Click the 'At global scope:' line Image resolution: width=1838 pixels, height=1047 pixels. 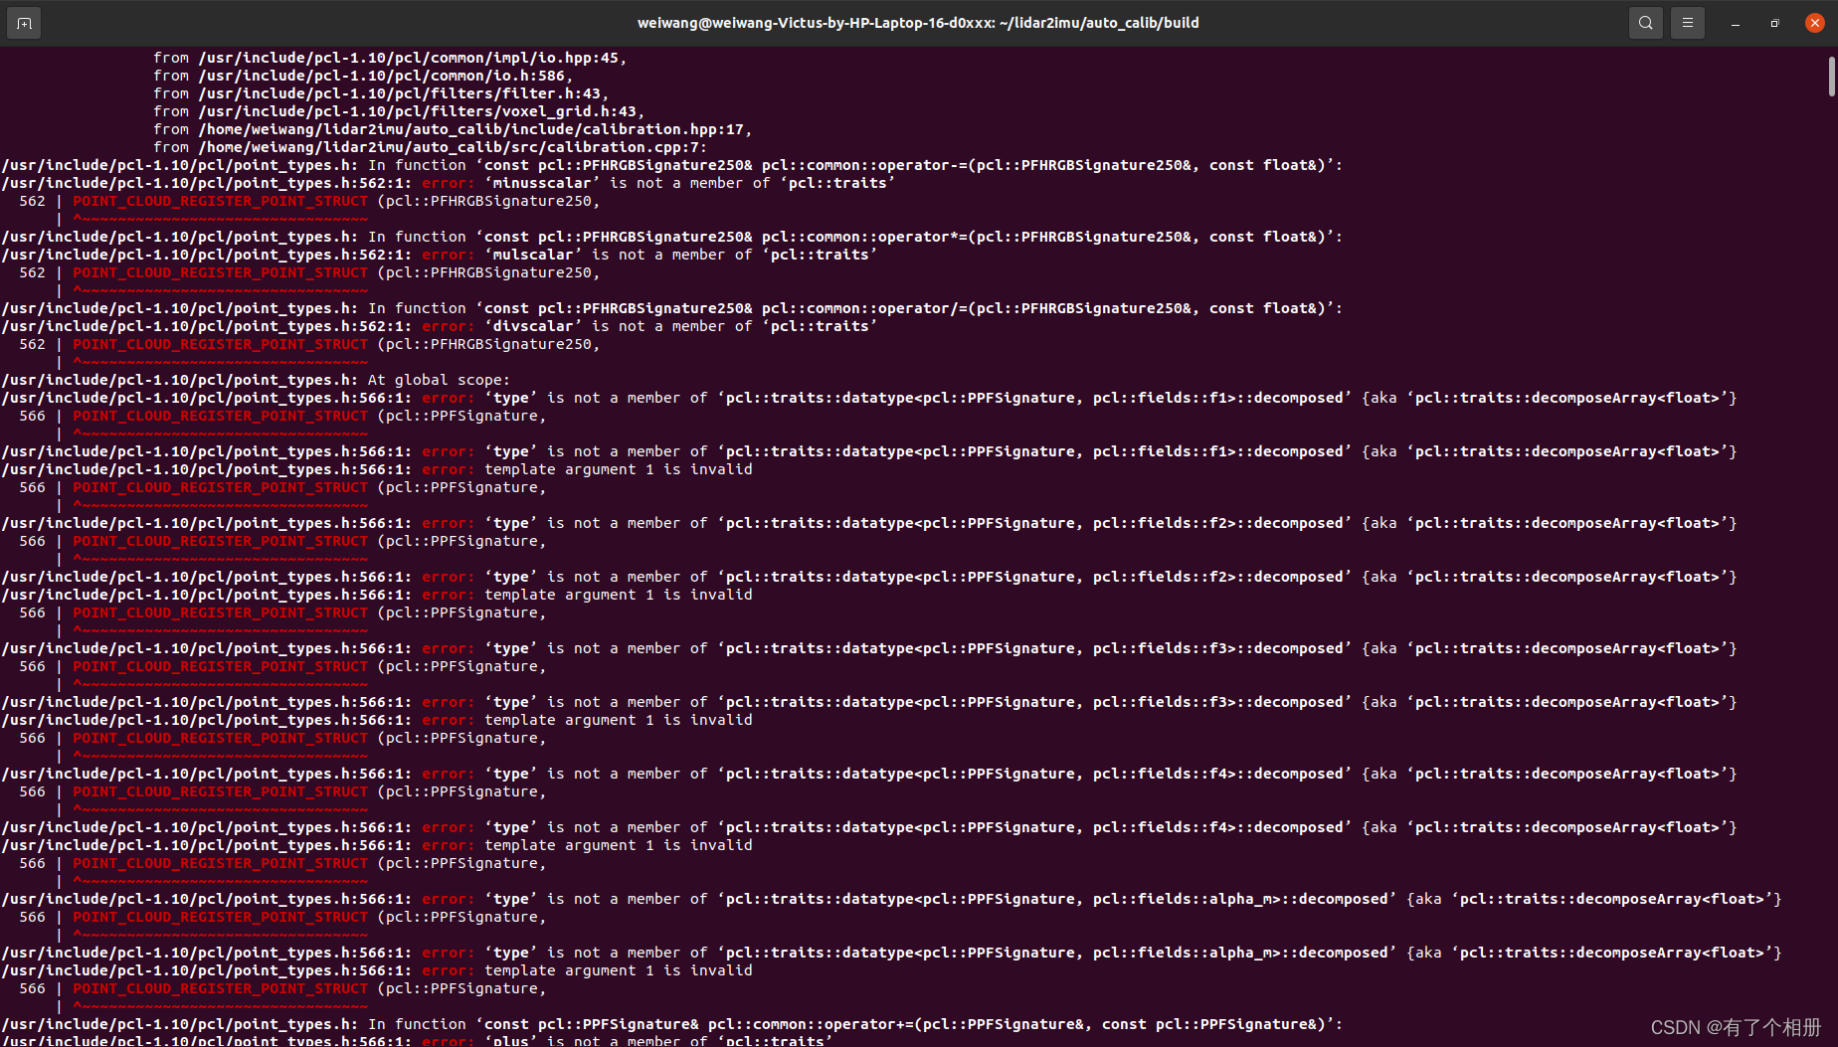coord(256,380)
